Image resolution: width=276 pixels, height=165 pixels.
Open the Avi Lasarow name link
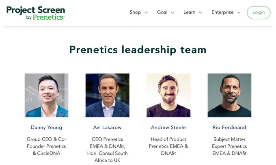(x=108, y=127)
